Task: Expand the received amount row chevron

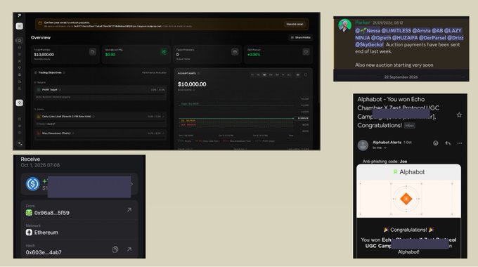Action: click(x=132, y=184)
